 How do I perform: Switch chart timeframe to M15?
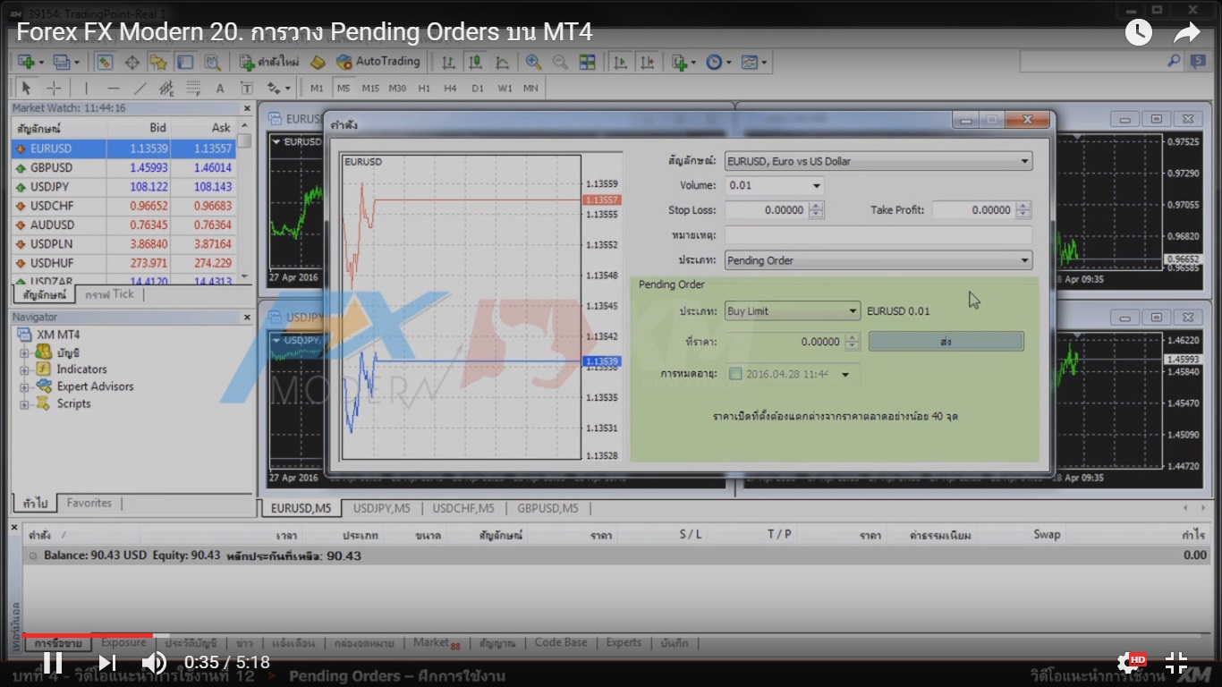(370, 88)
